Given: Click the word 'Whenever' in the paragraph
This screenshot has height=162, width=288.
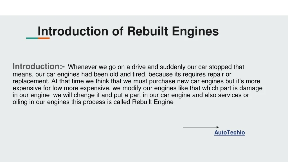Looking at the screenshot, I should tap(83, 67).
